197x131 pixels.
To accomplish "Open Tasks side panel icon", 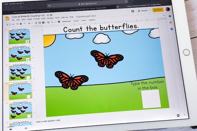I will 171,29.
